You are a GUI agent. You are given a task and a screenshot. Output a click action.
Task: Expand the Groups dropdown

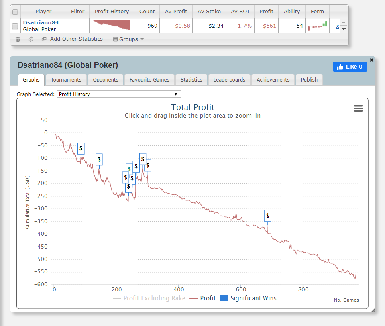coord(128,39)
